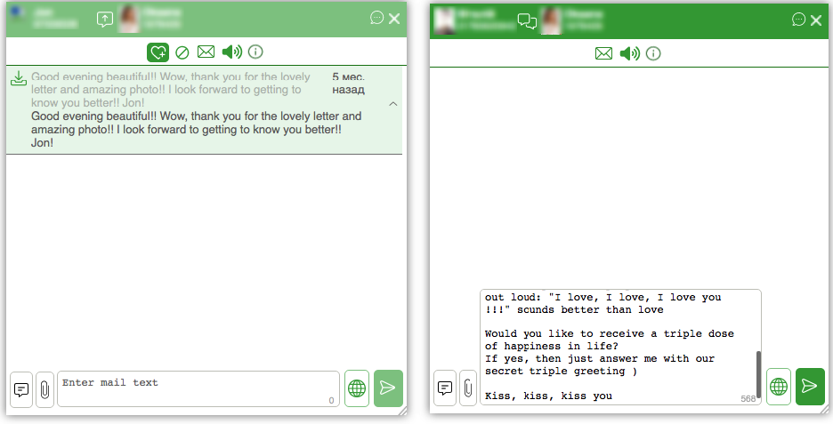Click the add-to-favorites heart icon

point(158,52)
